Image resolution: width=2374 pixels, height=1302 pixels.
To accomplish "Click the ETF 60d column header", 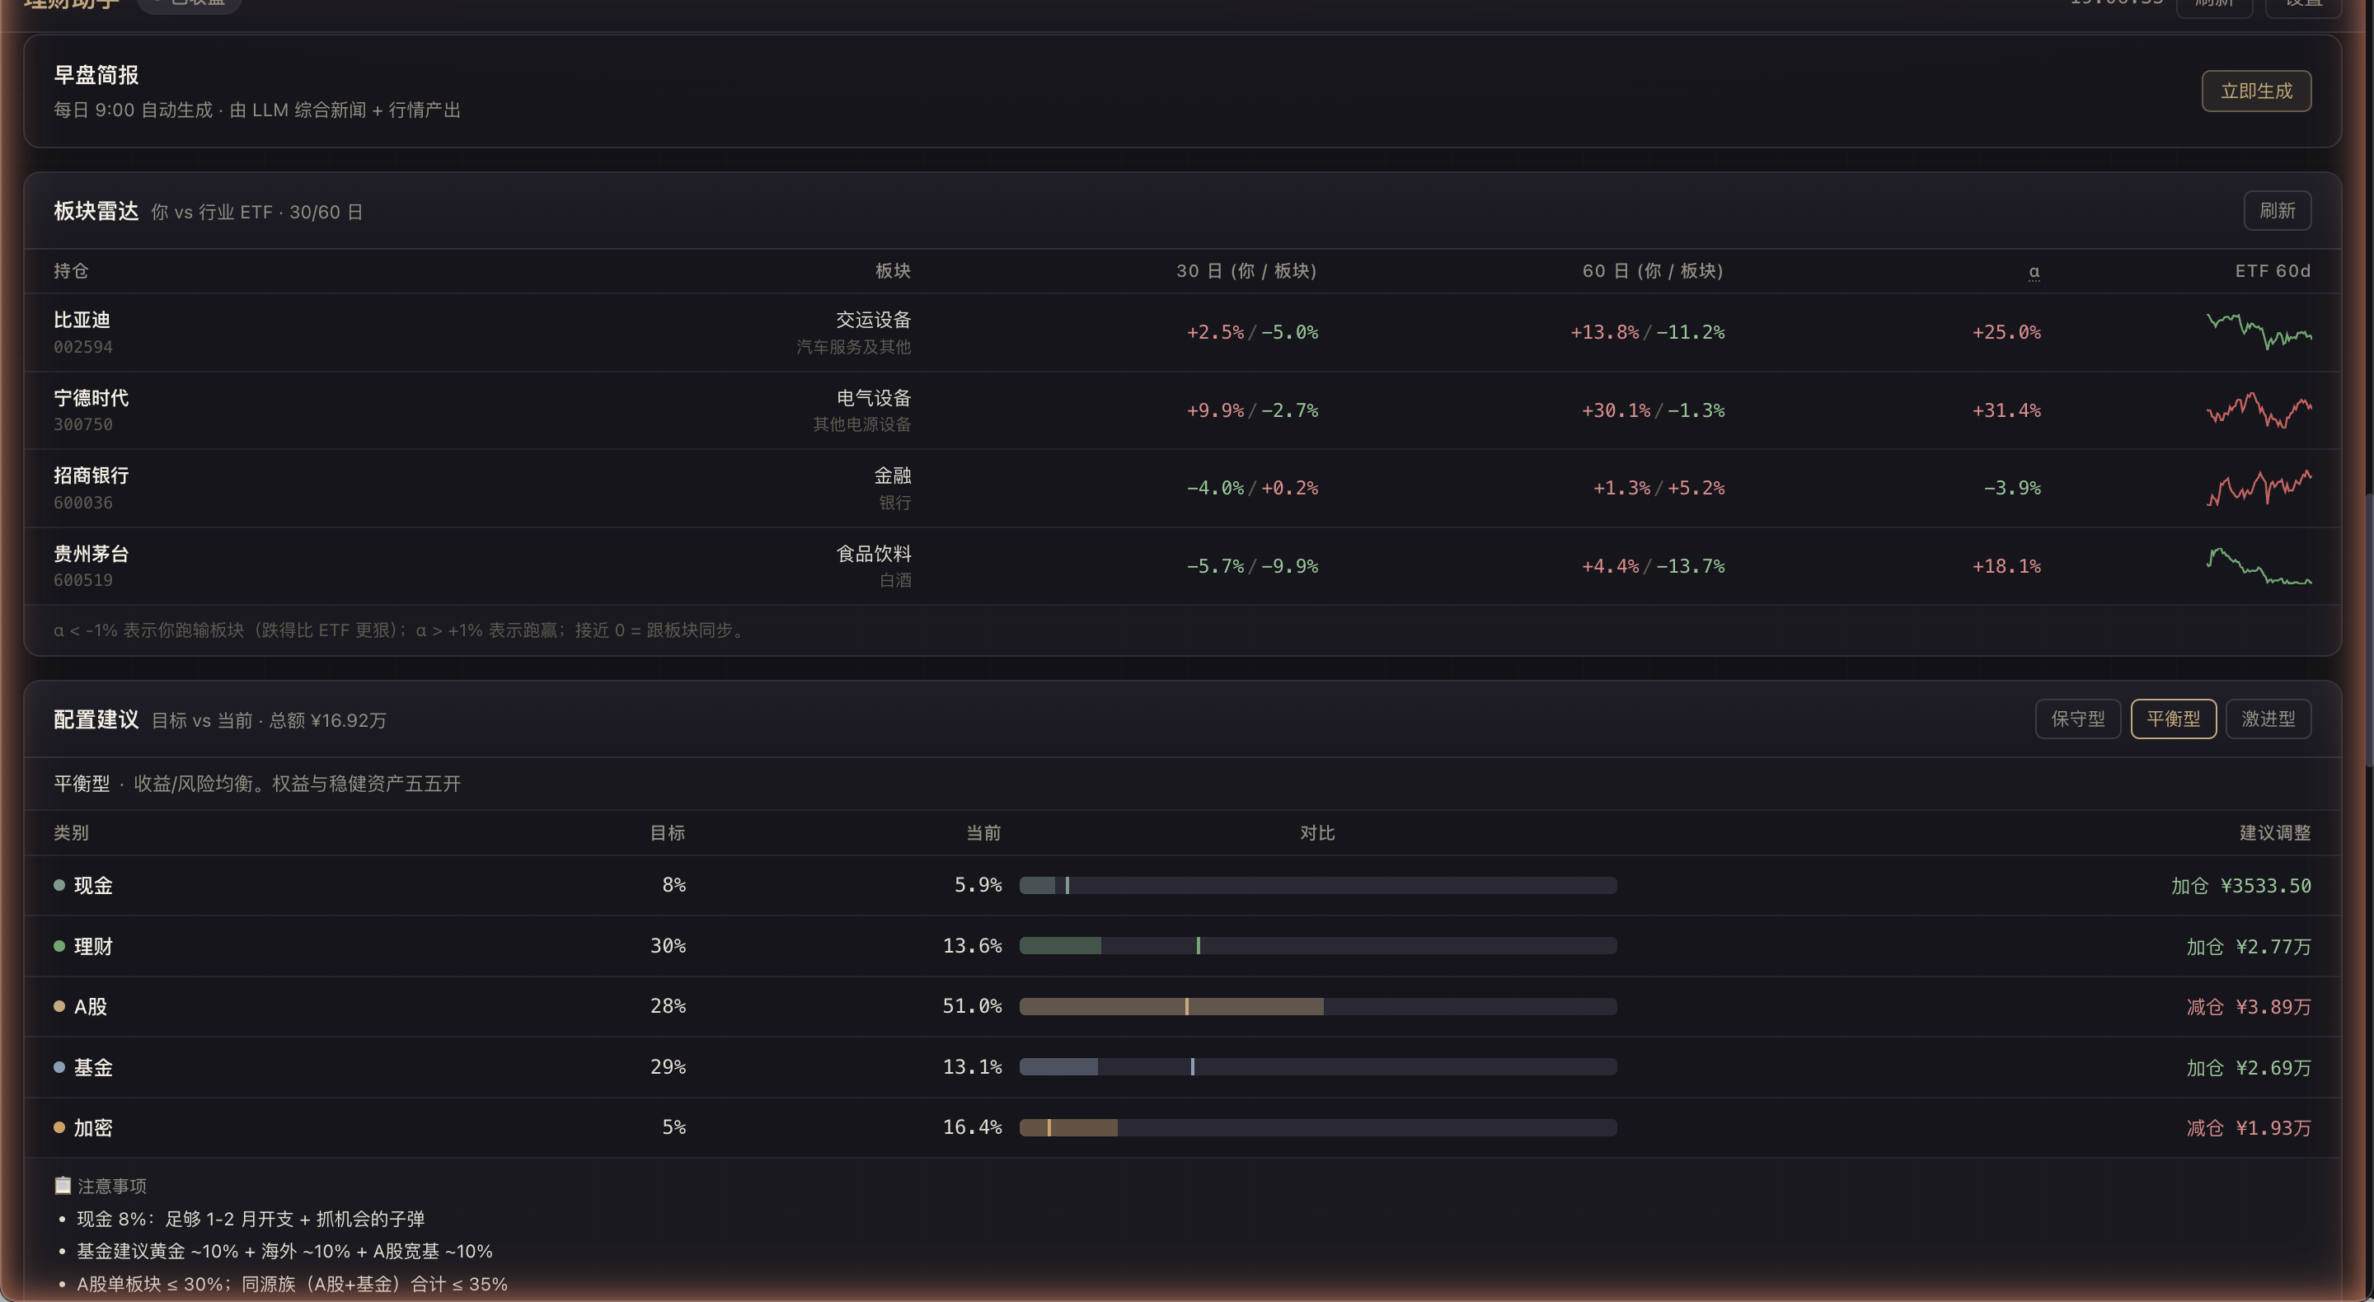I will point(2273,271).
